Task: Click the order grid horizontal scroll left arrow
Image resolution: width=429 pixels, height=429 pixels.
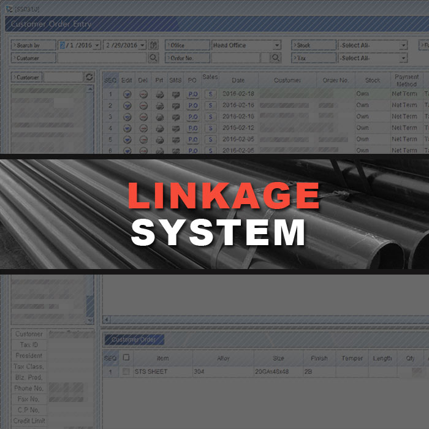Action: (107, 319)
